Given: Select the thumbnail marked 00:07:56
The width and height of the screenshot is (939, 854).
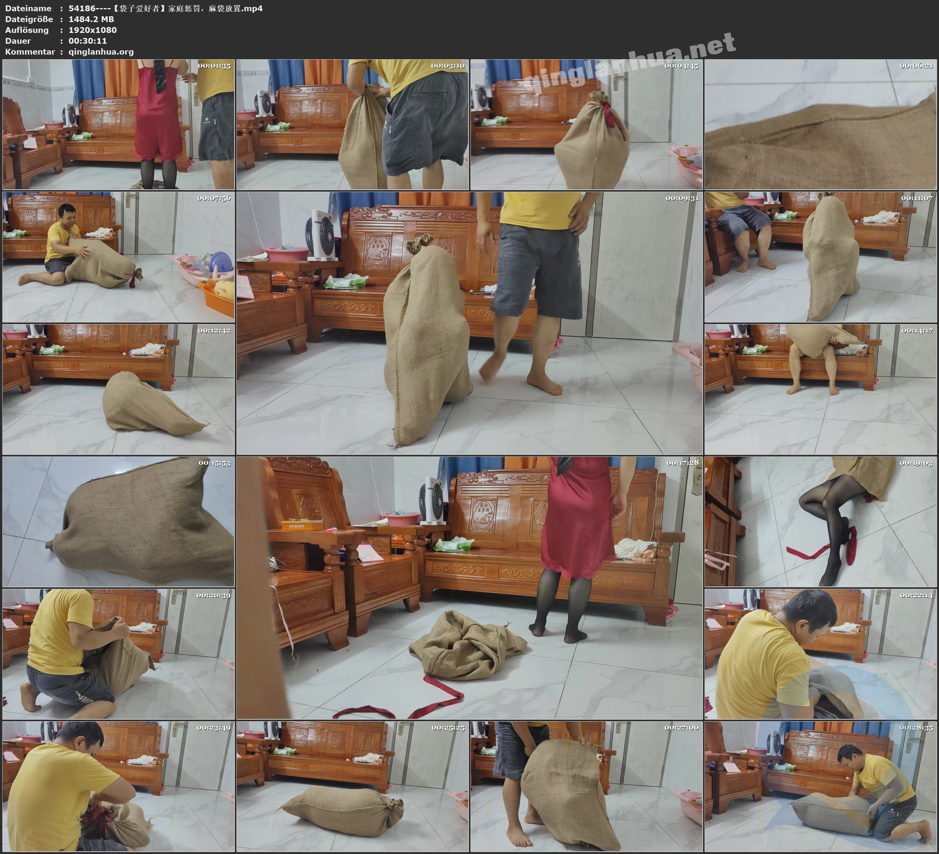Looking at the screenshot, I should coord(118,257).
